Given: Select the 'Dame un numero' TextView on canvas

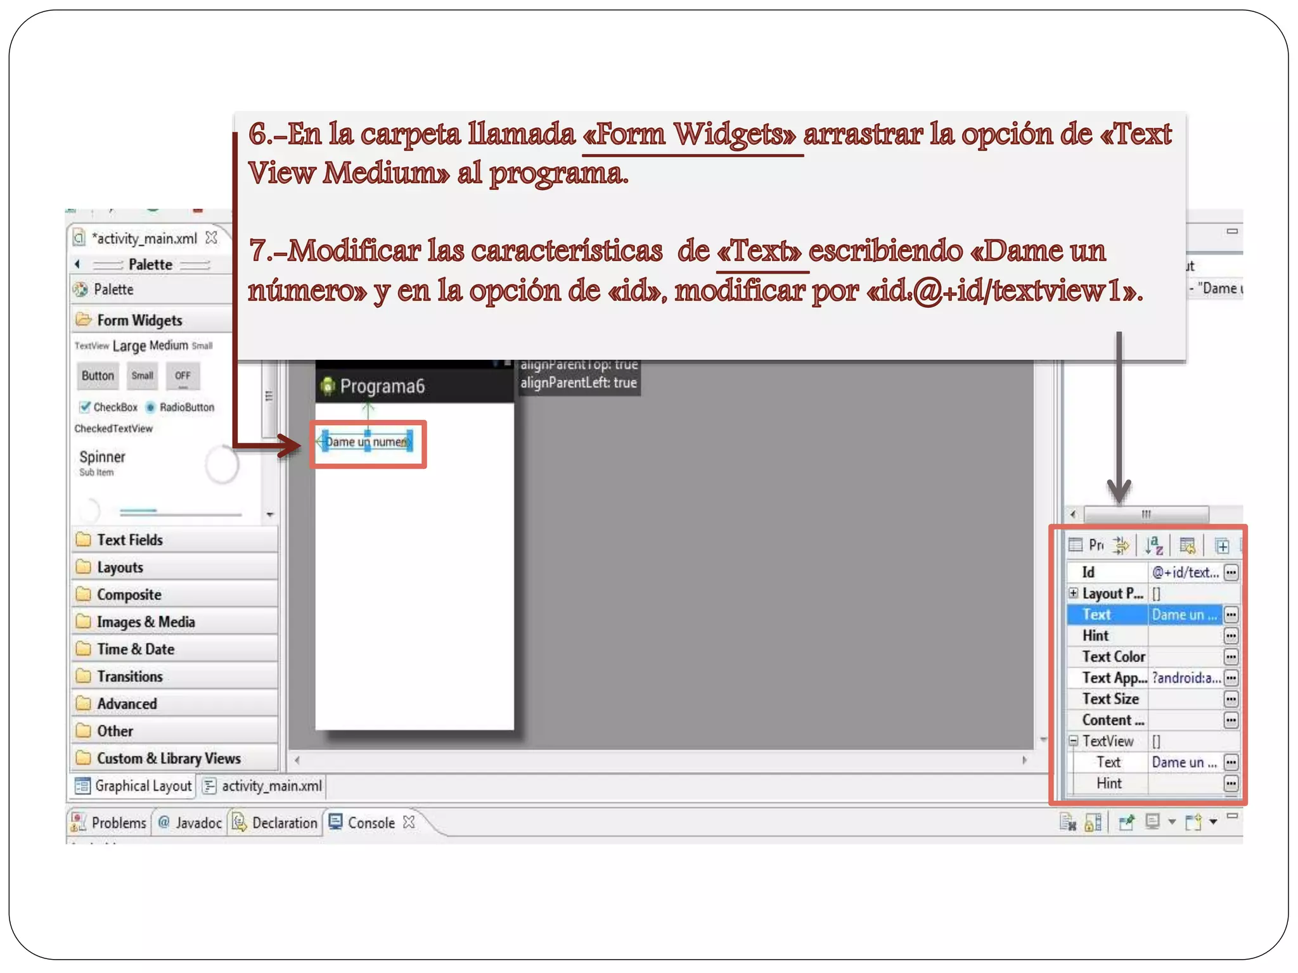Looking at the screenshot, I should tap(368, 442).
